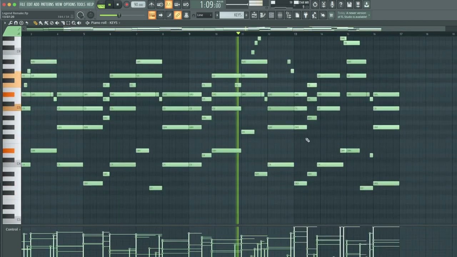The height and width of the screenshot is (257, 457).
Task: Click the multilink to controllers icon
Action: tap(186, 15)
